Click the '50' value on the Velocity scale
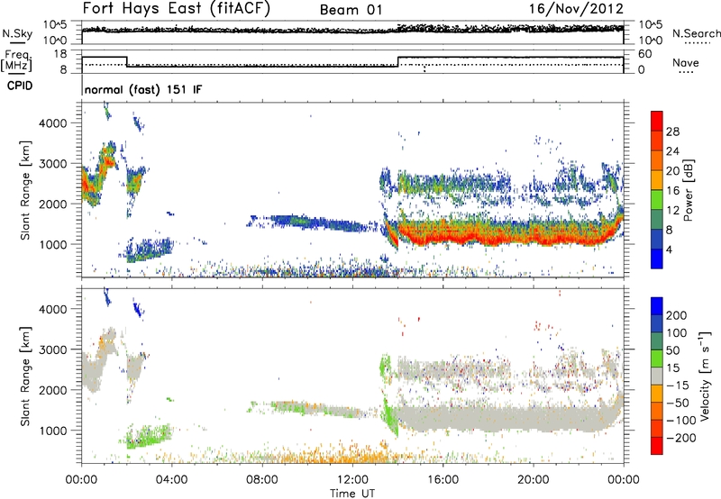This screenshot has height=499, width=721. pos(673,350)
